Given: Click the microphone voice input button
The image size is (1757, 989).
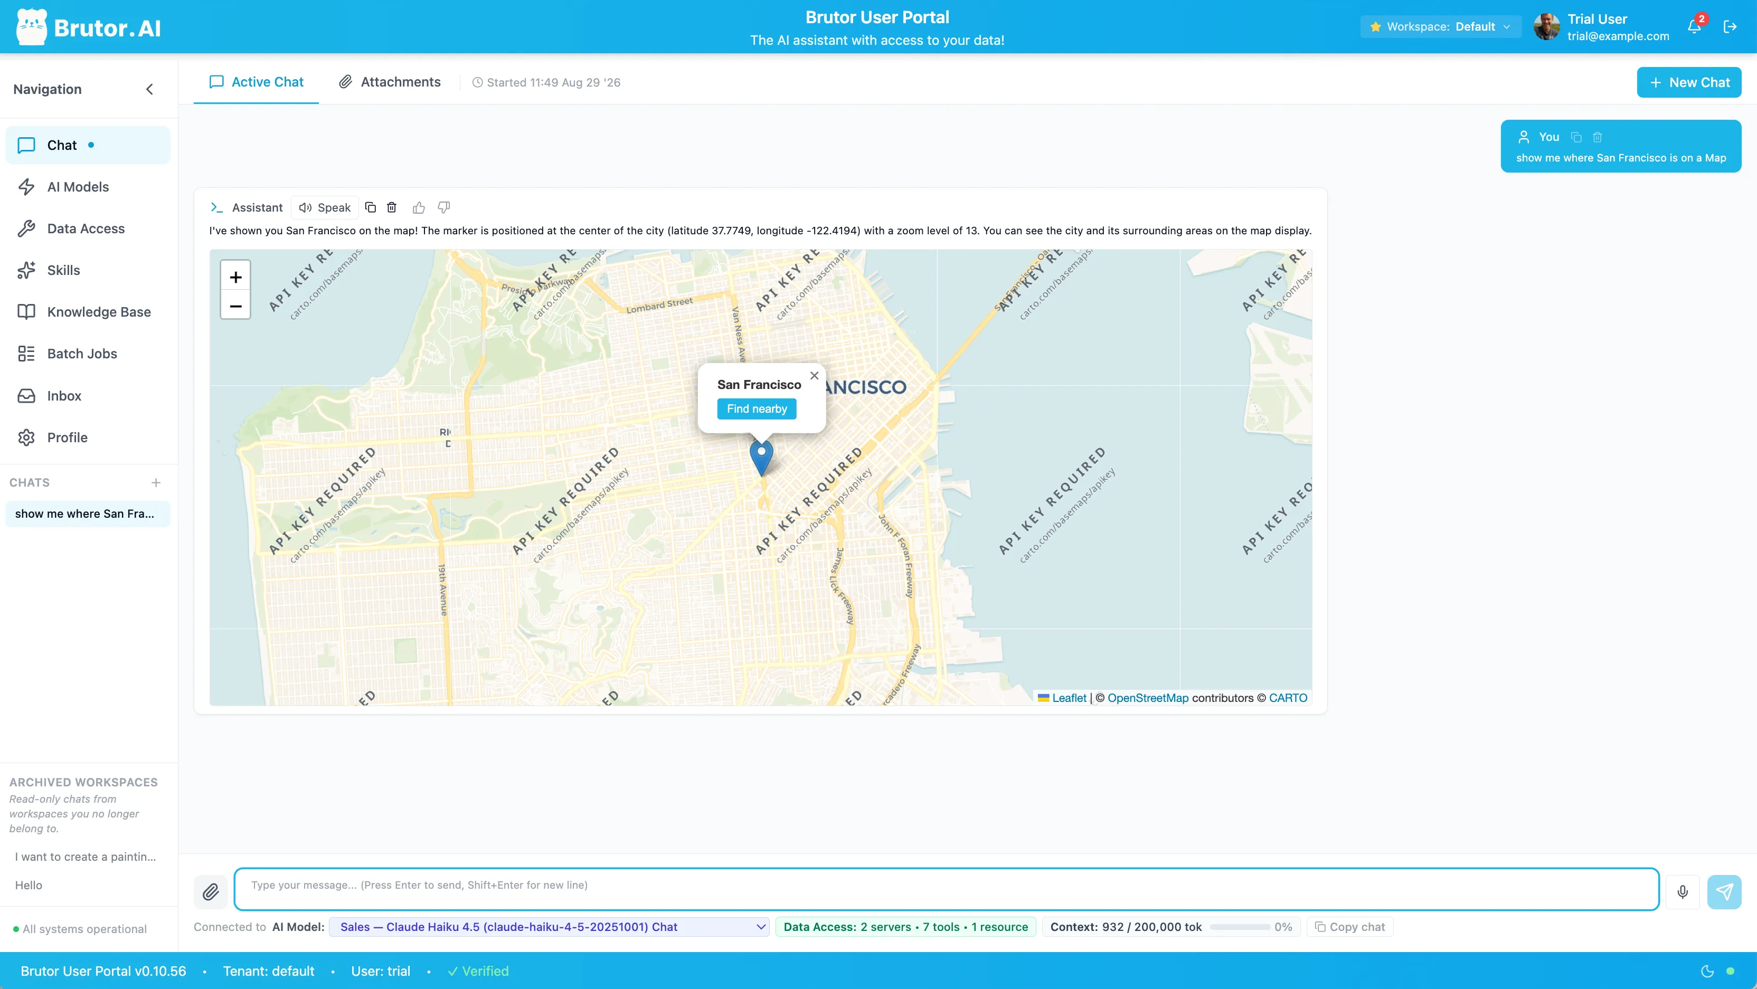Looking at the screenshot, I should coord(1682,891).
